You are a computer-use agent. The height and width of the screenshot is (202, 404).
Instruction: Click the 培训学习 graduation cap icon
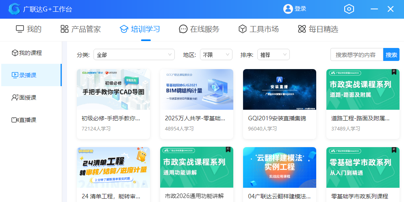(x=124, y=29)
